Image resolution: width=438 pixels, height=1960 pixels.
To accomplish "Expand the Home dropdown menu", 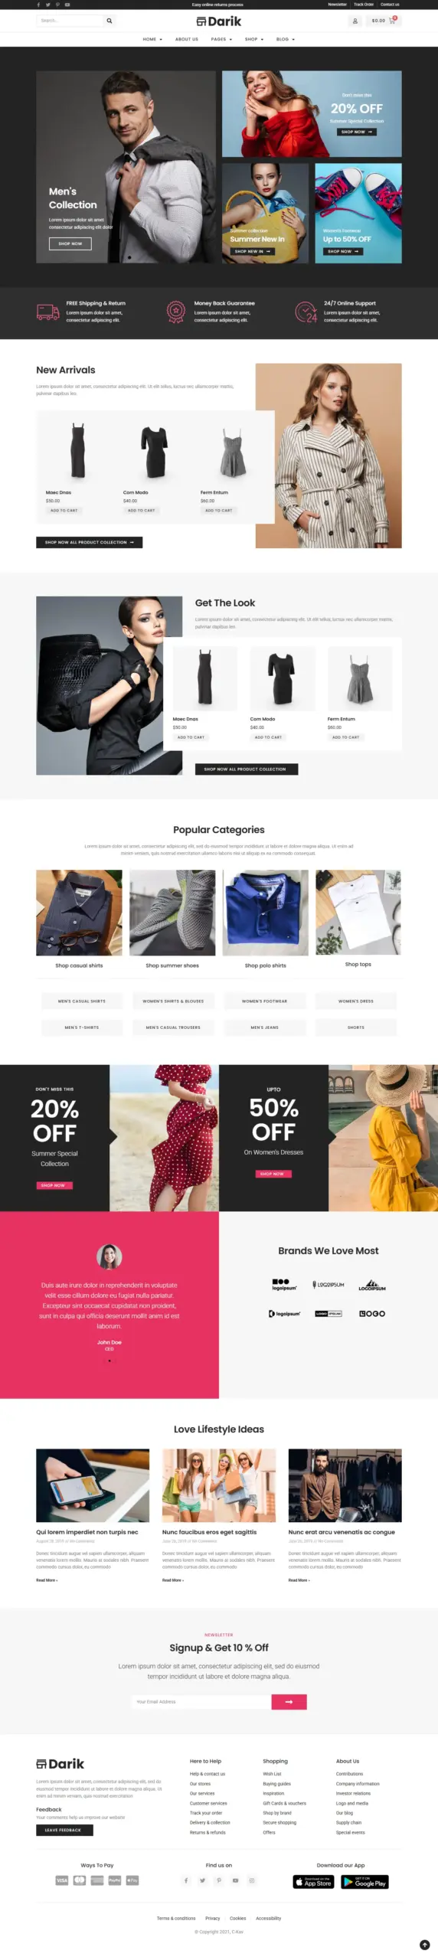I will 152,39.
